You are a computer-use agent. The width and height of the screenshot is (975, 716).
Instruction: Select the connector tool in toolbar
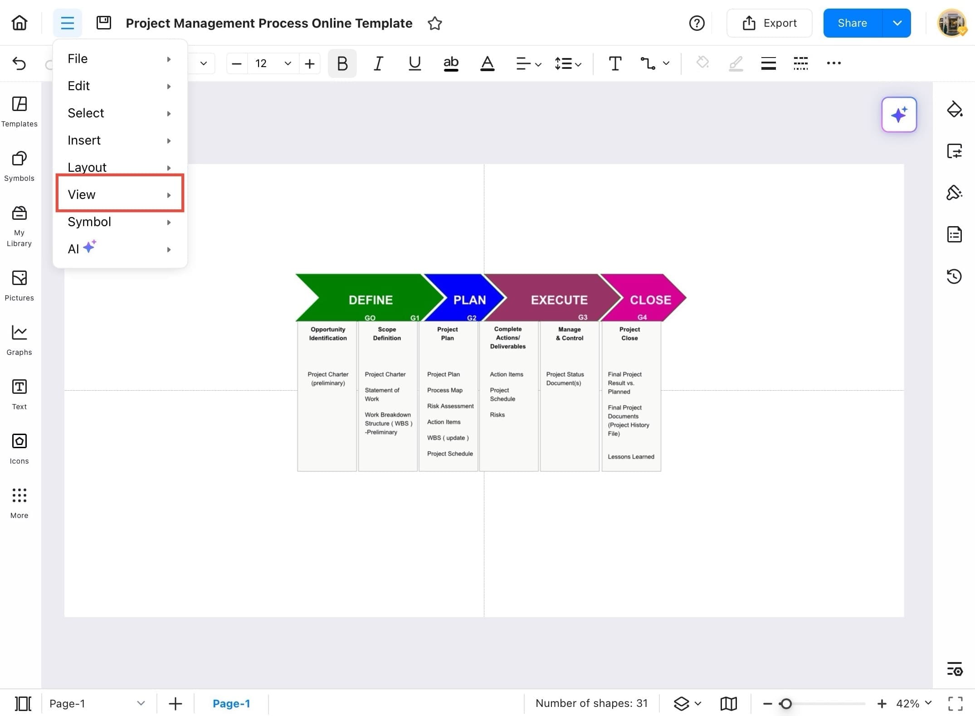[x=648, y=63]
